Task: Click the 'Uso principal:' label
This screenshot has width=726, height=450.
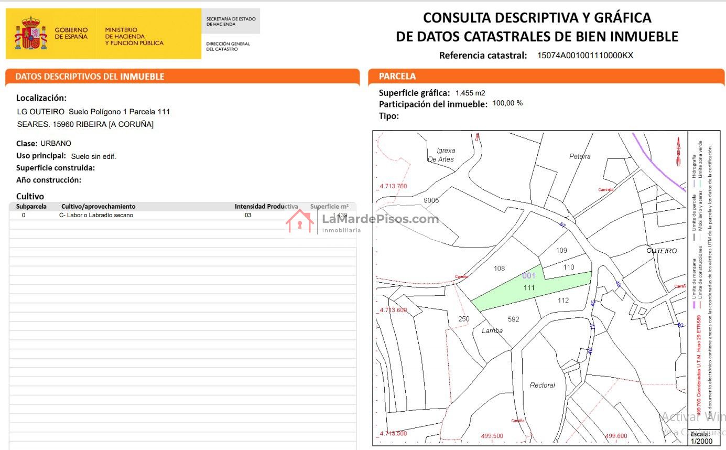Action: click(x=41, y=156)
